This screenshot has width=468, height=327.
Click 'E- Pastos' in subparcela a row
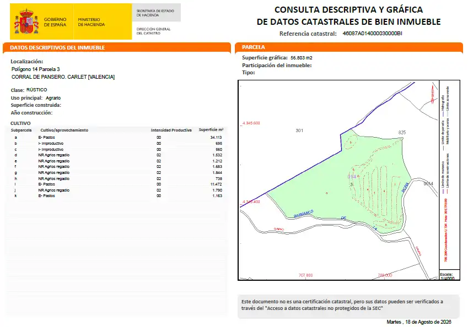pos(46,138)
